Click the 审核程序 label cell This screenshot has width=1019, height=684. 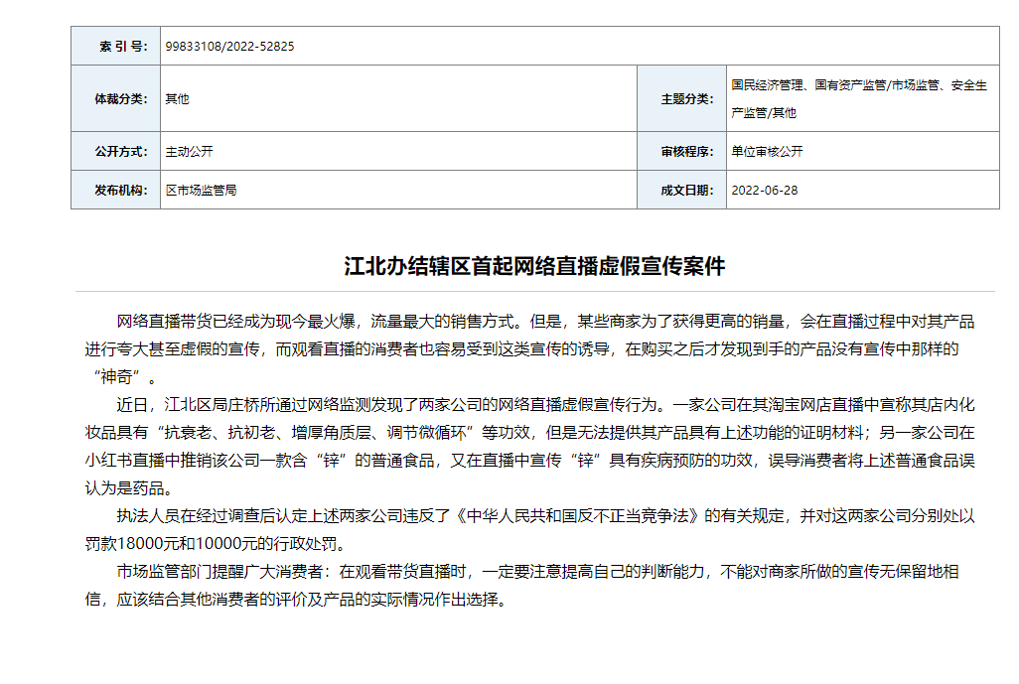(x=681, y=151)
